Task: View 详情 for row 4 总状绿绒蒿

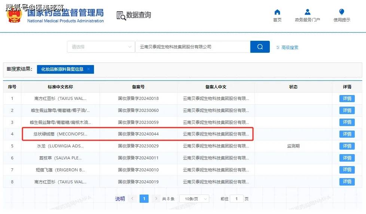Action: (x=347, y=134)
